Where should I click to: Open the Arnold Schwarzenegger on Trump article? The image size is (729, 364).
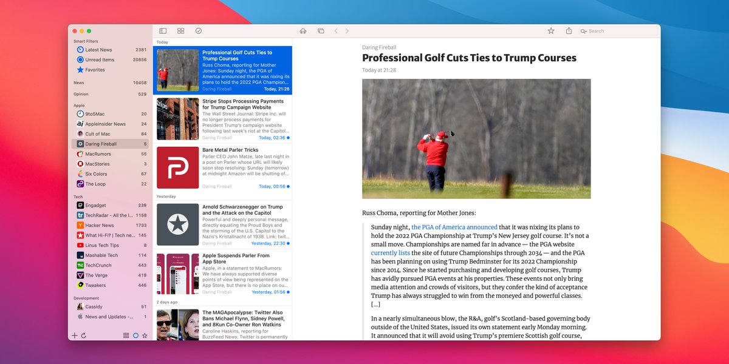click(223, 224)
